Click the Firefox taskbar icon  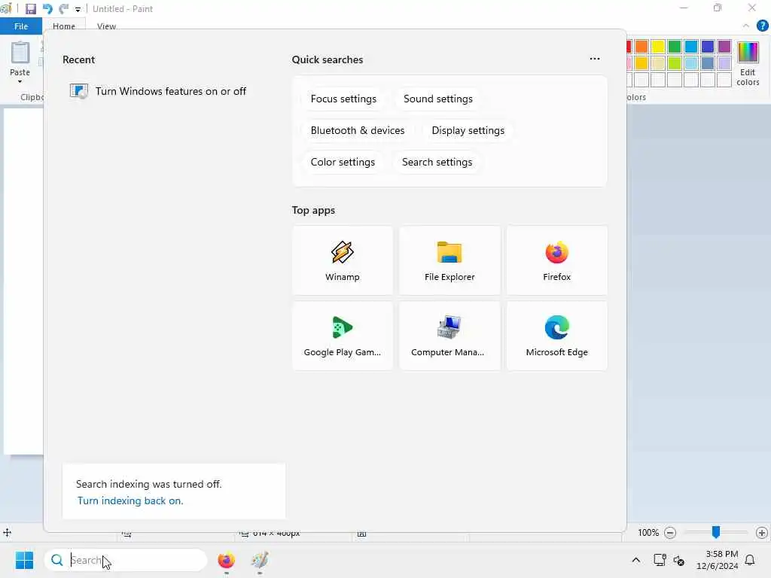(226, 560)
